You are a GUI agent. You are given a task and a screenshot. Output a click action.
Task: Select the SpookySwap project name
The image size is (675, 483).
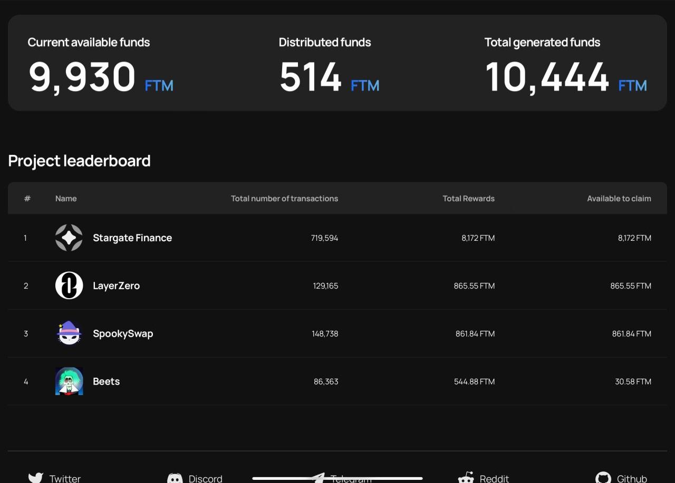pyautogui.click(x=123, y=333)
